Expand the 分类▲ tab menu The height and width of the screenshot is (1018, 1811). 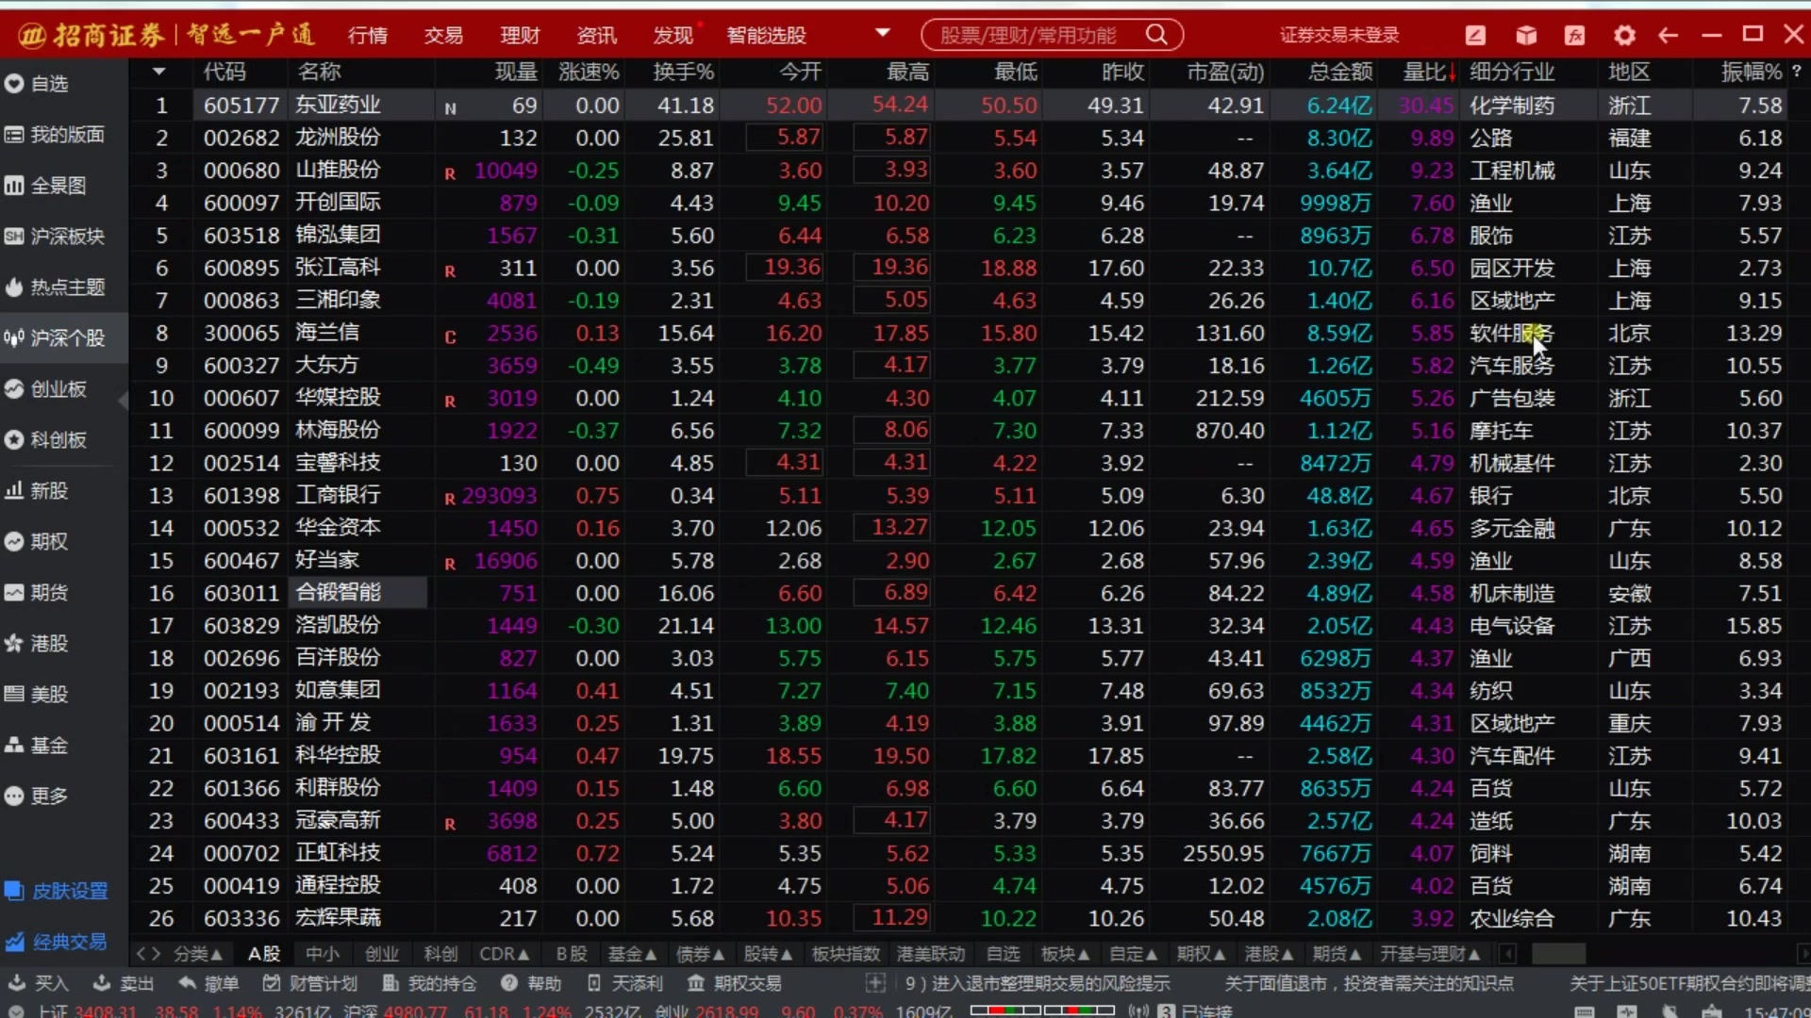[x=197, y=954]
